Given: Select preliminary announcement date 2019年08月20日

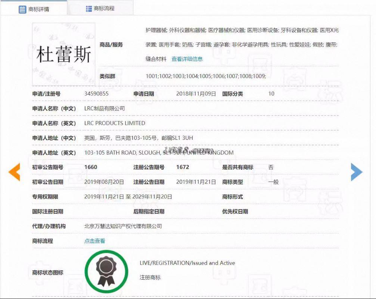Looking at the screenshot, I should click(104, 182).
